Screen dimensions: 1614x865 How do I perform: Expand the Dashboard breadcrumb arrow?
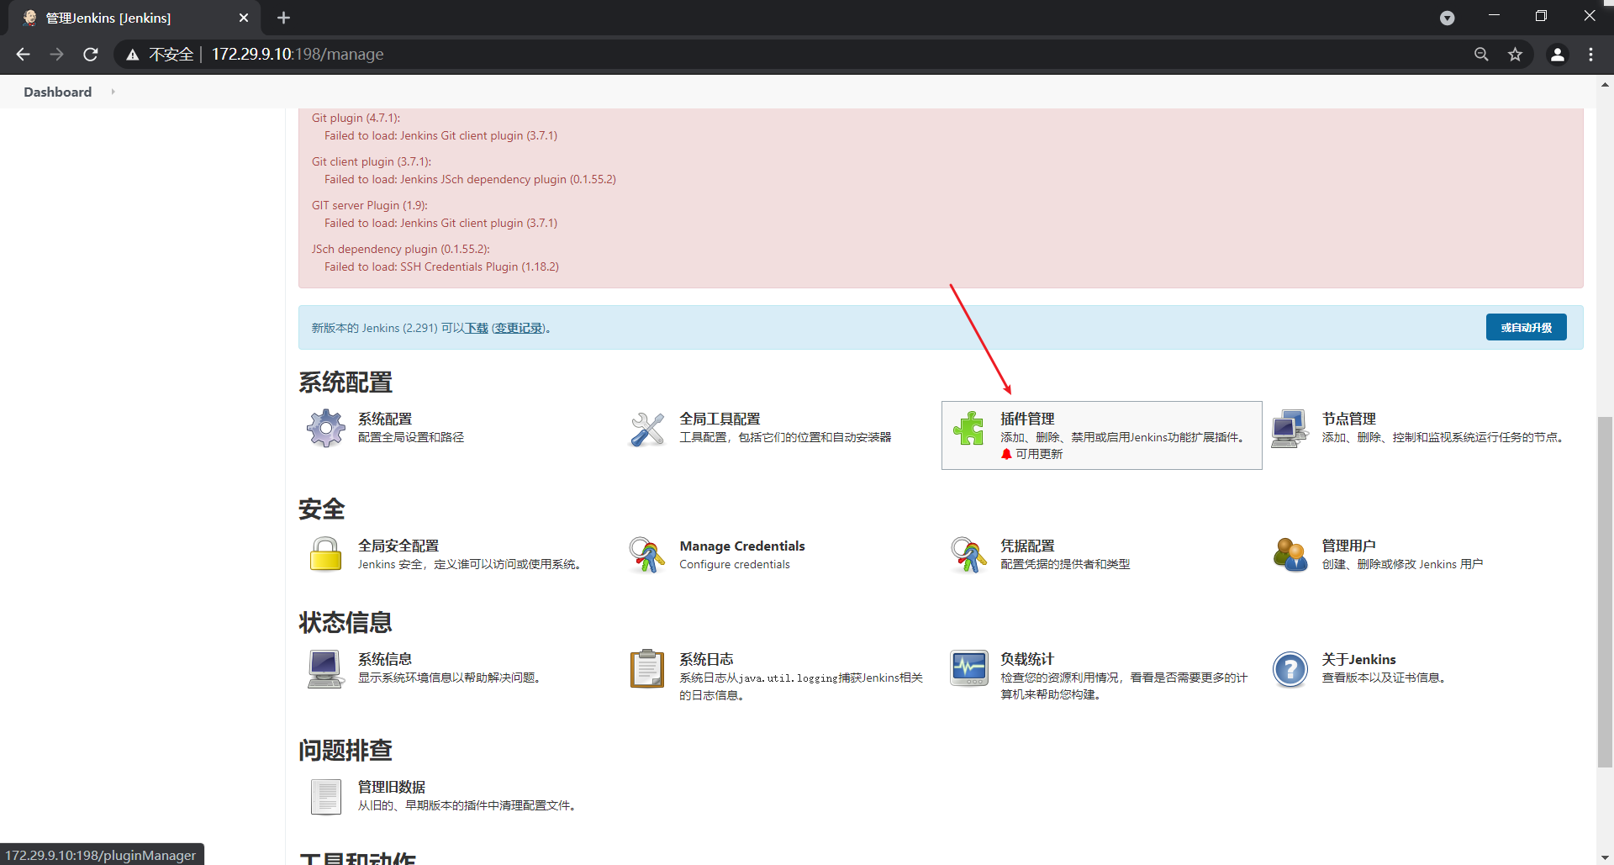point(113,92)
